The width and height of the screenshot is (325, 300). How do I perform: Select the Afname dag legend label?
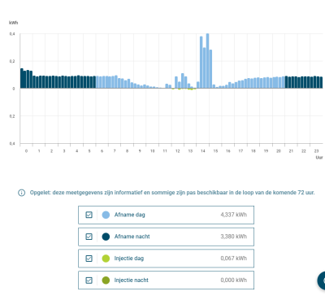point(130,215)
